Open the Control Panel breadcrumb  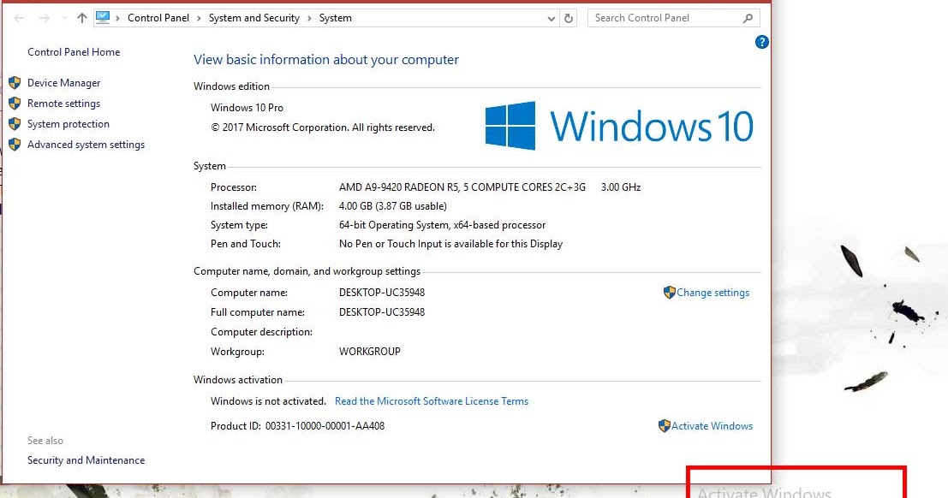click(158, 18)
